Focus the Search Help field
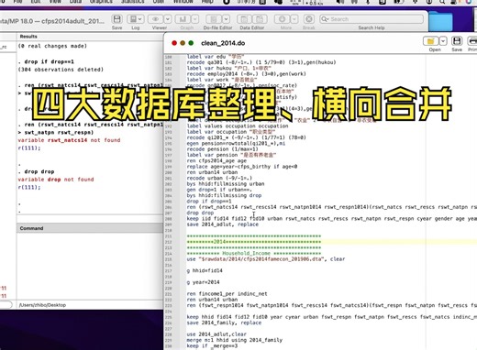The image size is (477, 350). coord(372,19)
